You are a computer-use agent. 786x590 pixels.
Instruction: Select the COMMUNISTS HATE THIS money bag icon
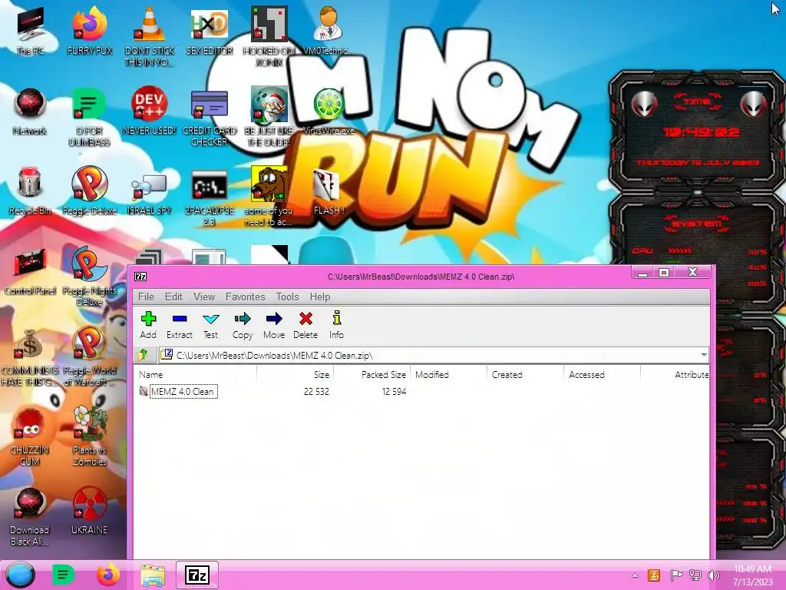30,357
